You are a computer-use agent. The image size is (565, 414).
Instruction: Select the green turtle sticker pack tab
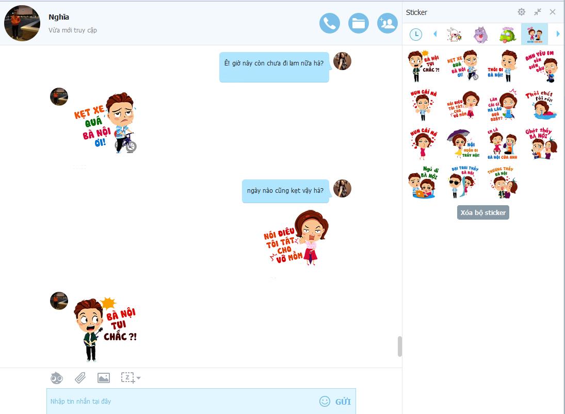[508, 35]
